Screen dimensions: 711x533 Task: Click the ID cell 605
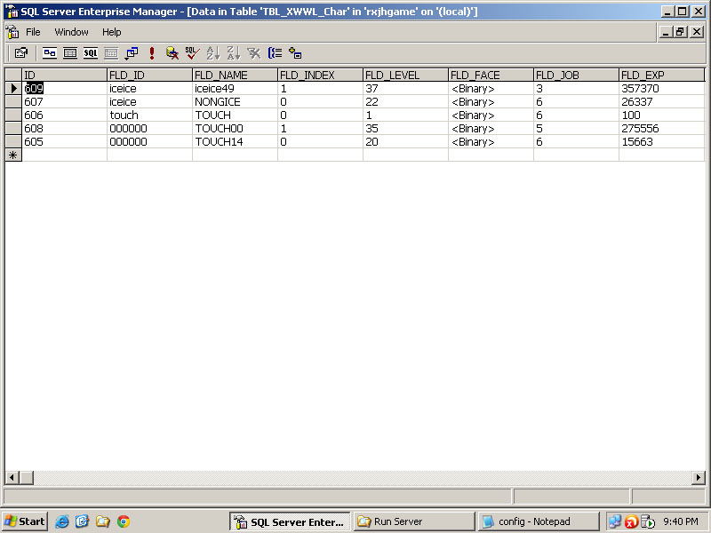click(64, 141)
